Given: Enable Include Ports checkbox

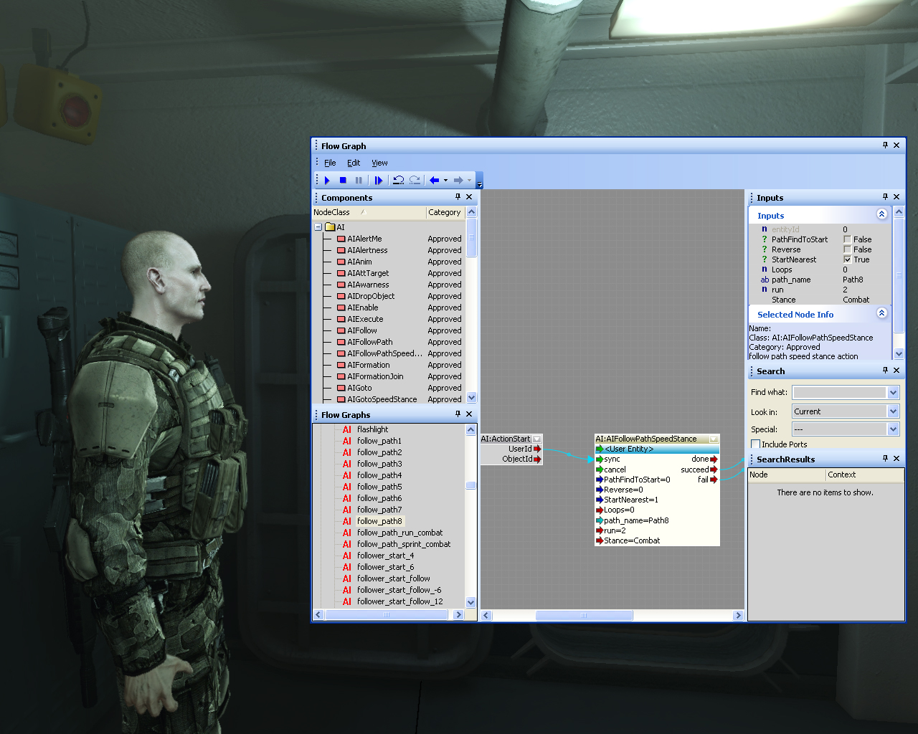Looking at the screenshot, I should [755, 444].
